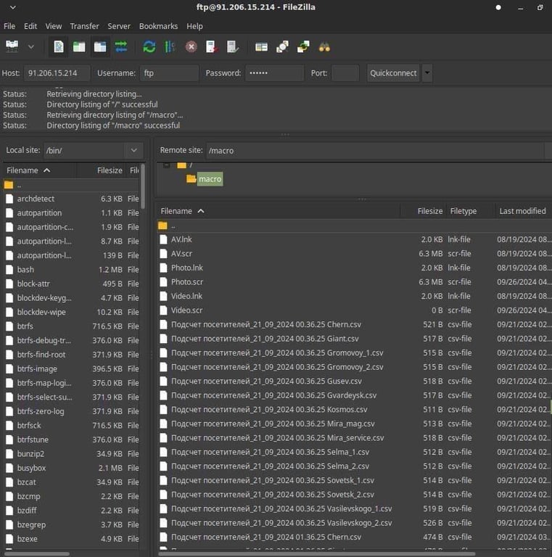552x557 pixels.
Task: Disconnect from the current server
Action: tap(212, 46)
